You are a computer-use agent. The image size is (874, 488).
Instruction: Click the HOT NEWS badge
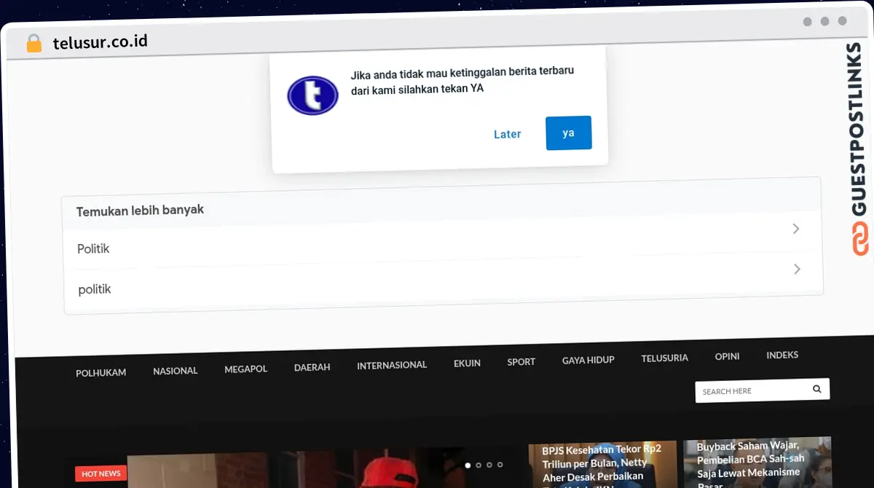coord(101,474)
